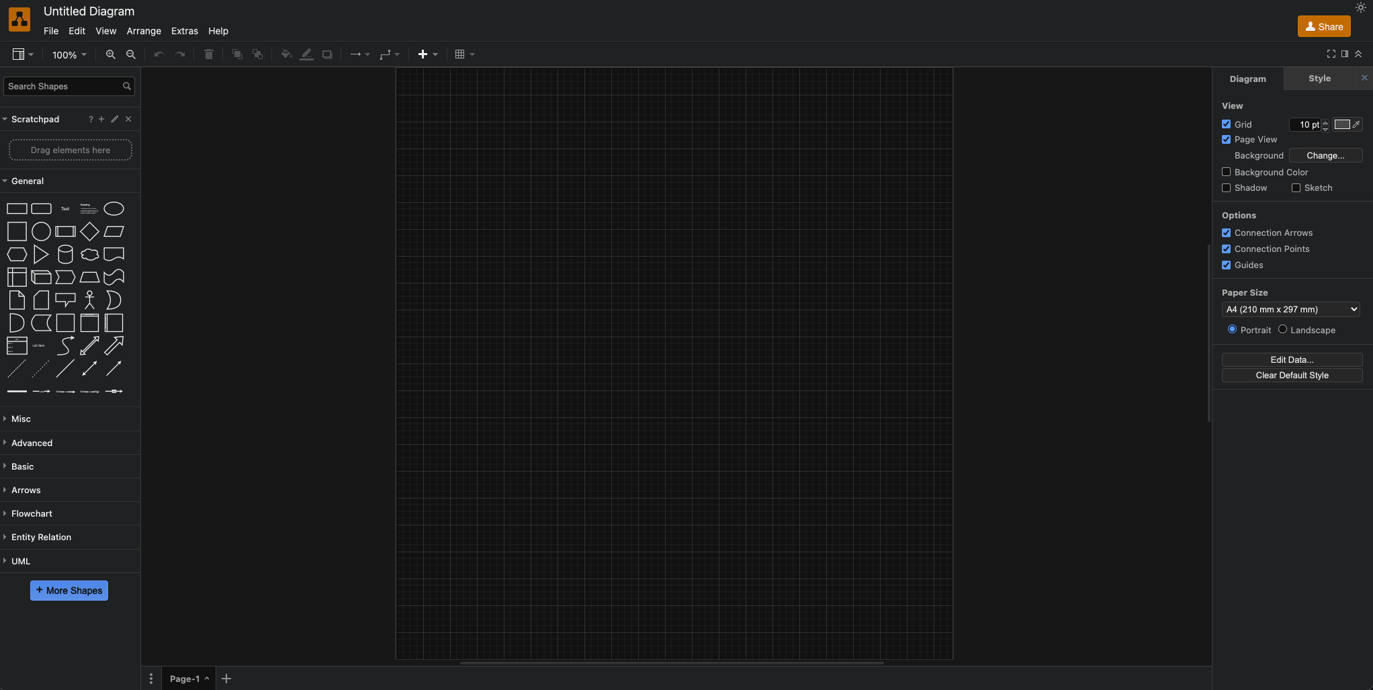Image resolution: width=1373 pixels, height=690 pixels.
Task: Click the Line Color pencil icon
Action: (306, 54)
